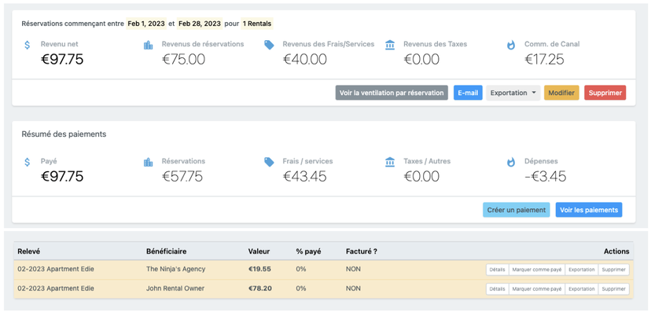Open Détails for John Rental Owner row
The image size is (651, 312).
498,289
